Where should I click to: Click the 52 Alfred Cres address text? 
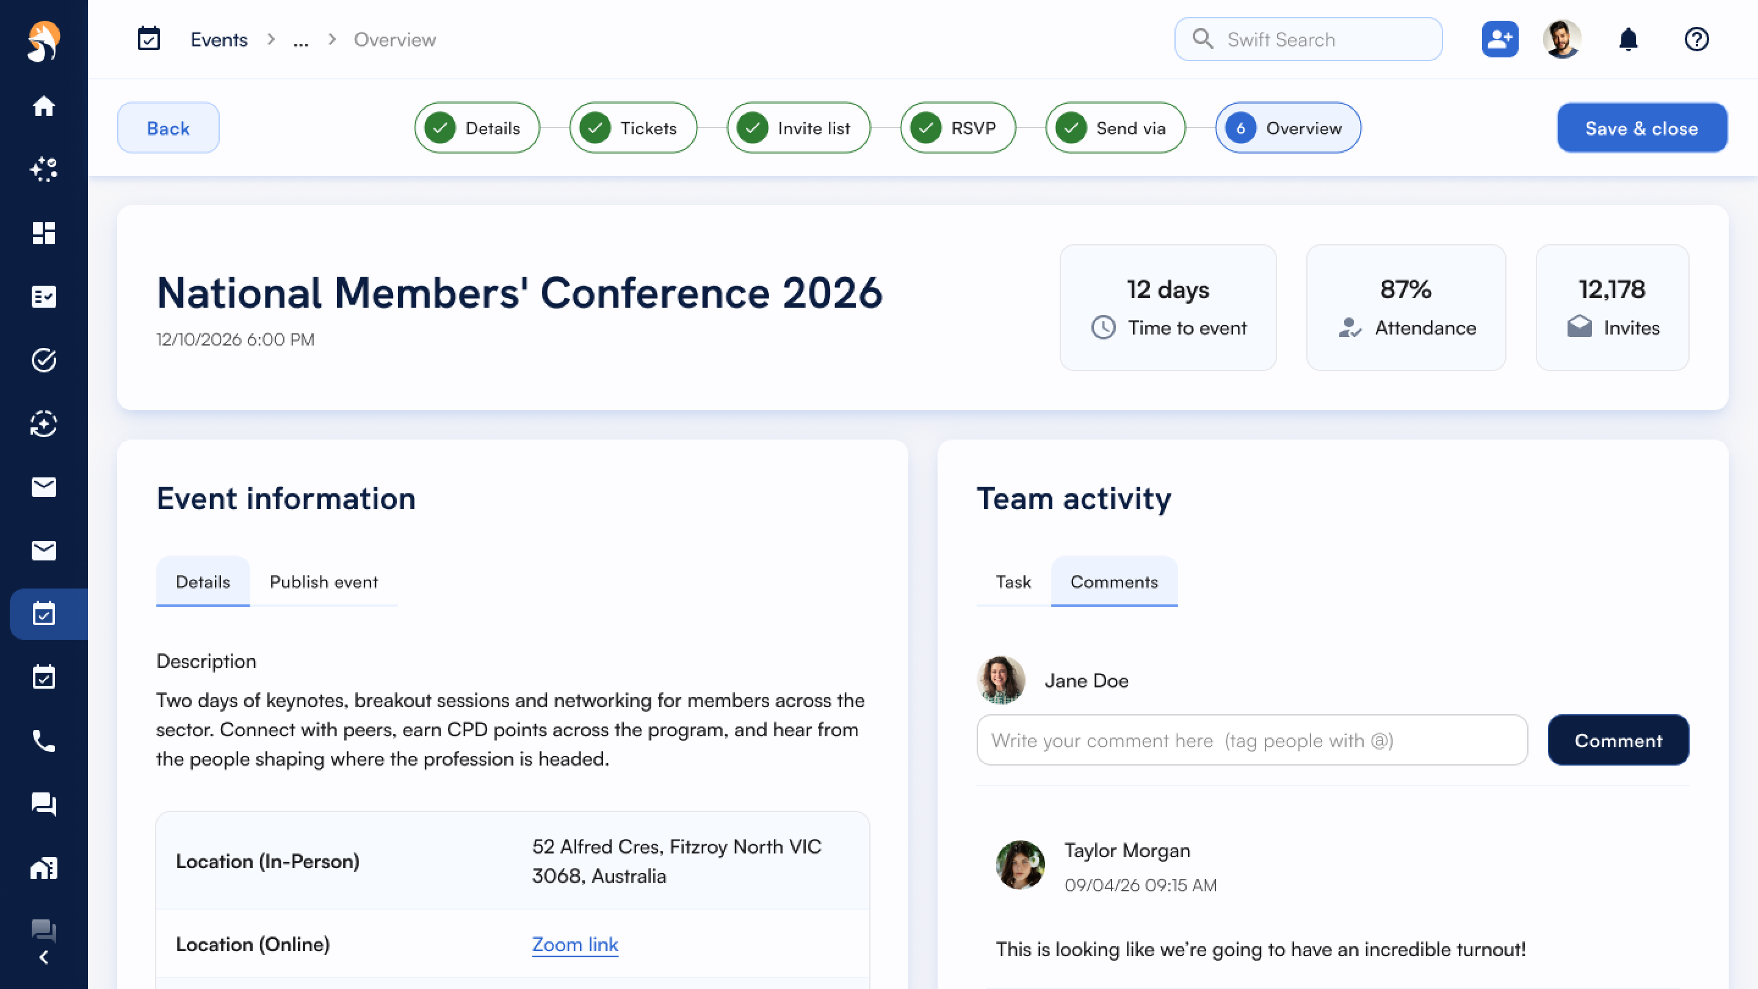[x=676, y=861]
